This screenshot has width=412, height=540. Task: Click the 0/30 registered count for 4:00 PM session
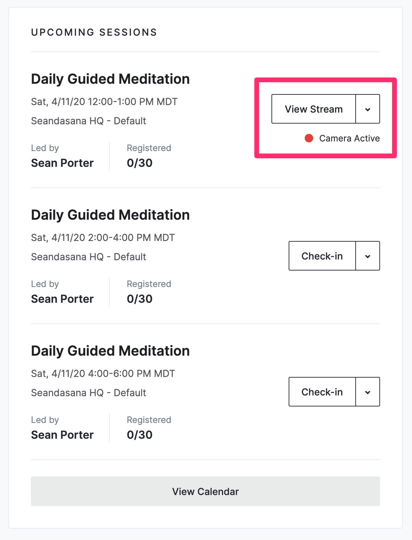pos(140,435)
